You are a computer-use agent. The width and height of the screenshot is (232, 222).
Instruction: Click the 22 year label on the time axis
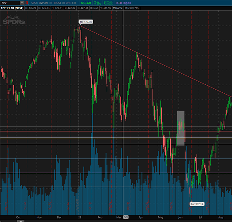(x=80, y=217)
